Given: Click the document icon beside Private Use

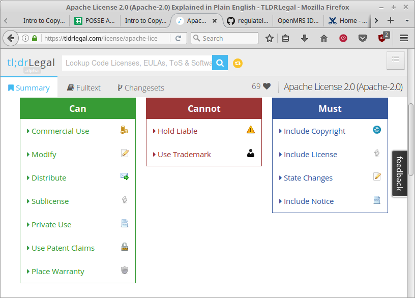Looking at the screenshot, I should coord(125,223).
